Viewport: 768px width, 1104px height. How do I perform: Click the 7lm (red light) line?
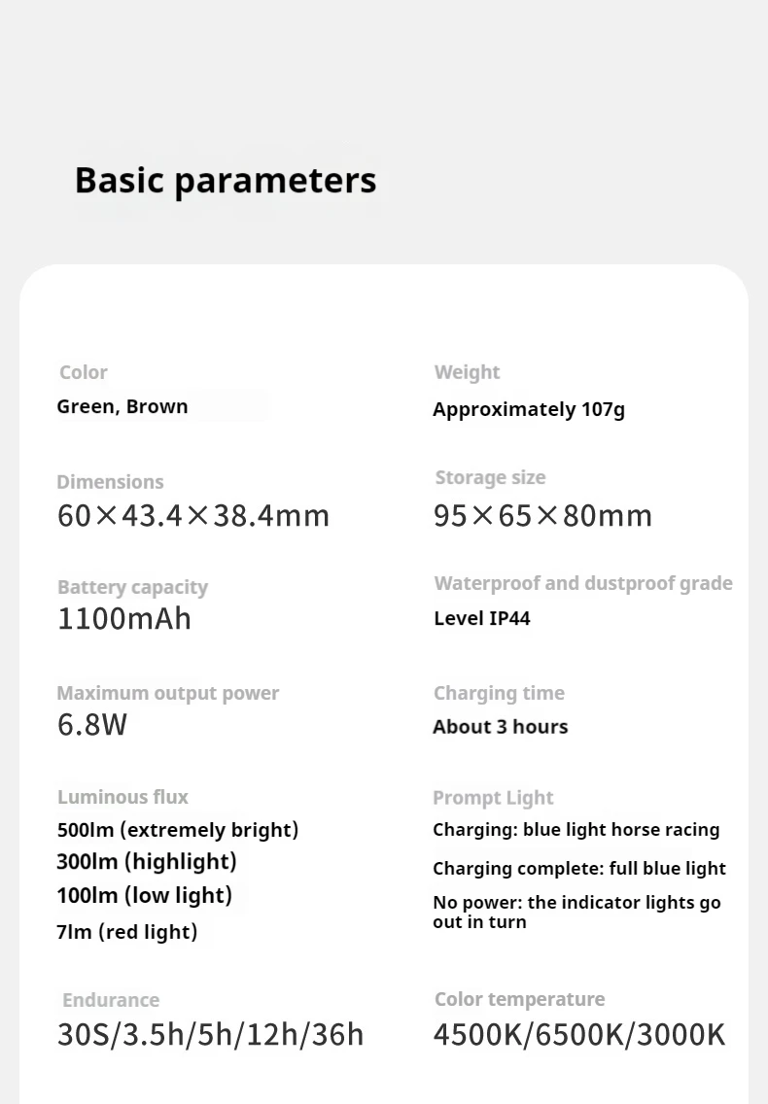[x=127, y=932]
